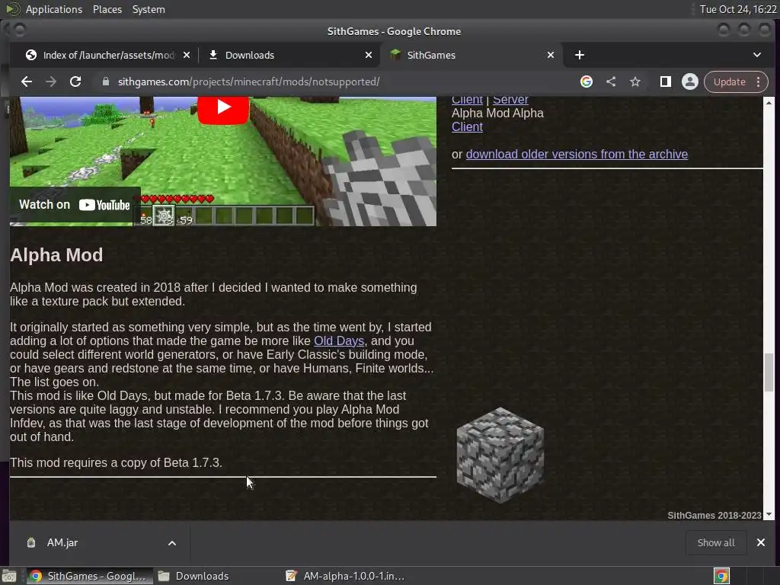
Task: Close the Index of /launcher tab
Action: 187,55
